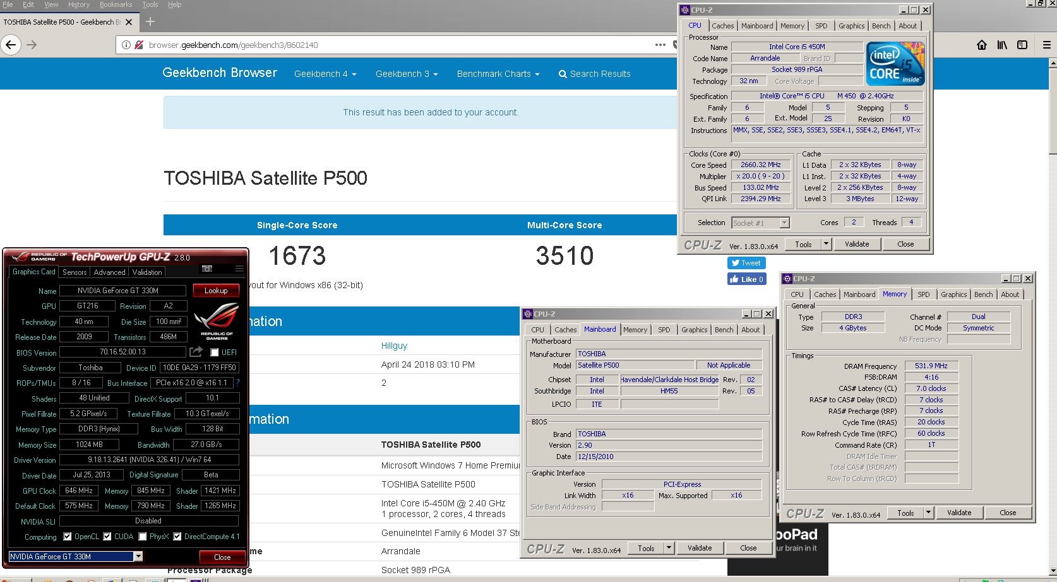Image resolution: width=1057 pixels, height=582 pixels.
Task: Open the Firefox application menu icon
Action: pos(1047,45)
